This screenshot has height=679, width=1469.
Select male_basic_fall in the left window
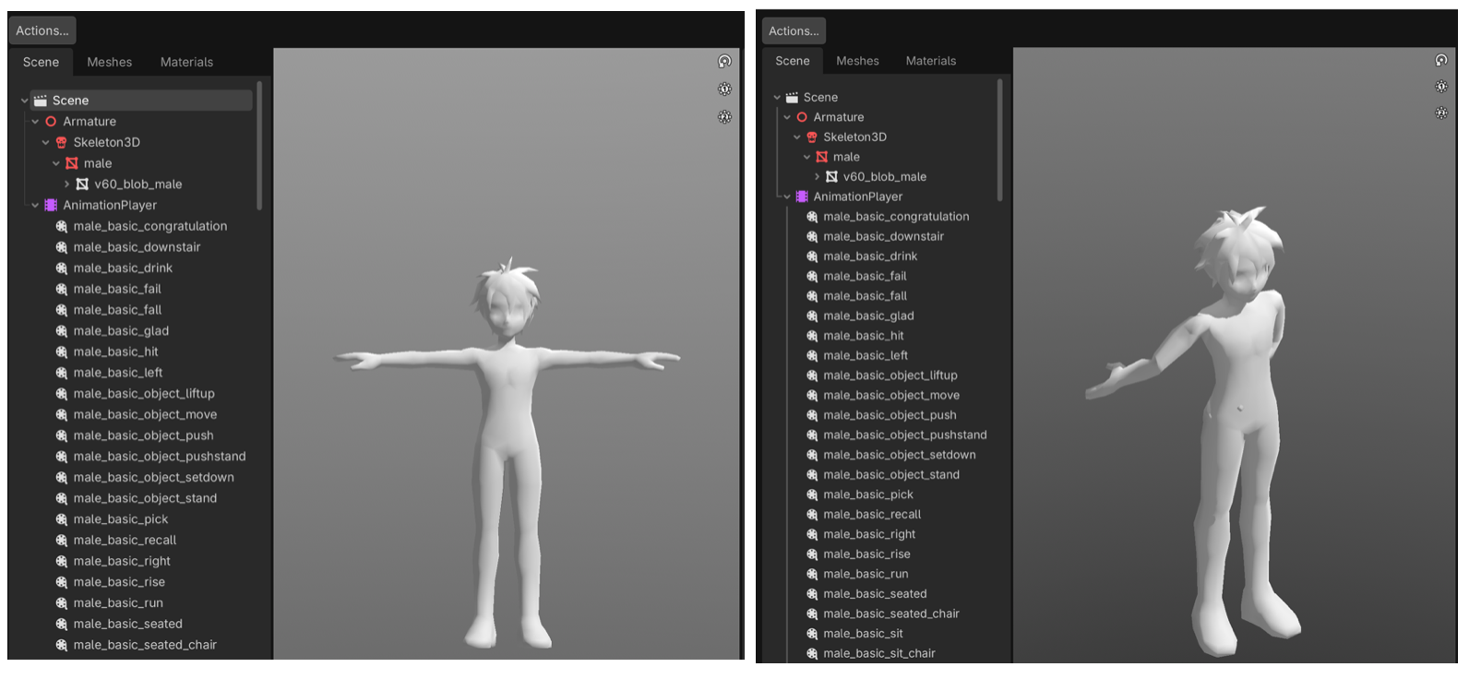tap(117, 310)
